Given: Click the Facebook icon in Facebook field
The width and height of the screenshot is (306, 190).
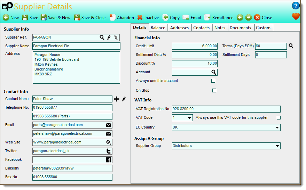Looking at the screenshot, I should (x=109, y=160).
